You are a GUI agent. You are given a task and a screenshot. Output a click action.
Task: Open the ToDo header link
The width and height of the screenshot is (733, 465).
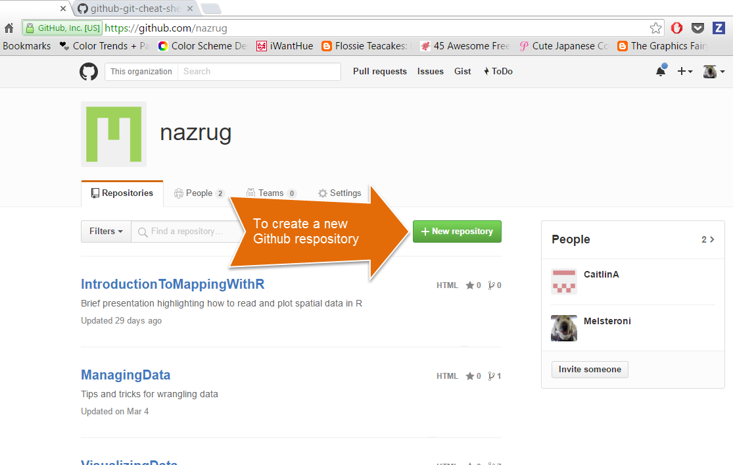(x=498, y=71)
